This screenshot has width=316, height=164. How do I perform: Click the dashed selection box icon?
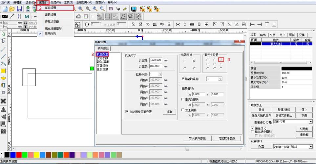(x=108, y=16)
